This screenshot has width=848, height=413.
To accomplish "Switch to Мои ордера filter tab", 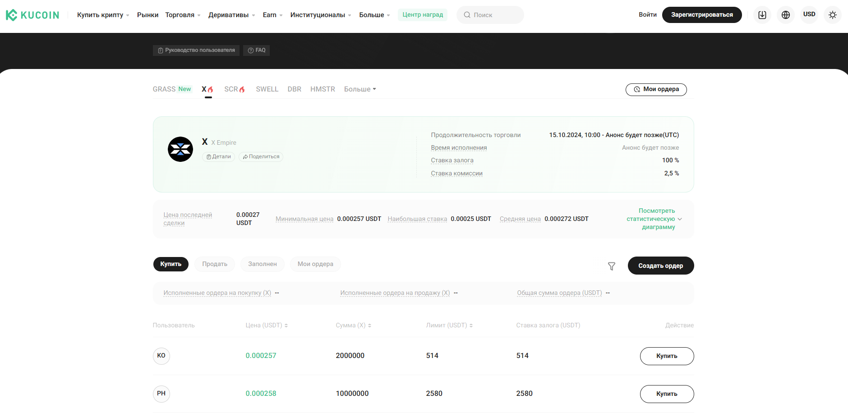I will click(315, 264).
